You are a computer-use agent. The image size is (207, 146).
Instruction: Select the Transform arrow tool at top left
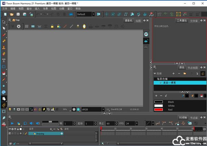click(4, 22)
